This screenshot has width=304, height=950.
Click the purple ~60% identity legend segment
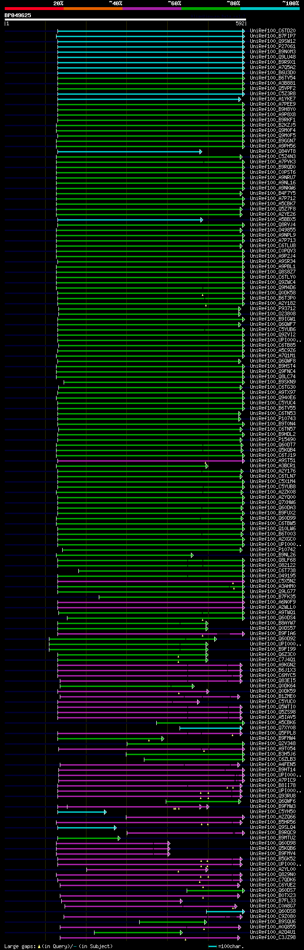click(152, 9)
